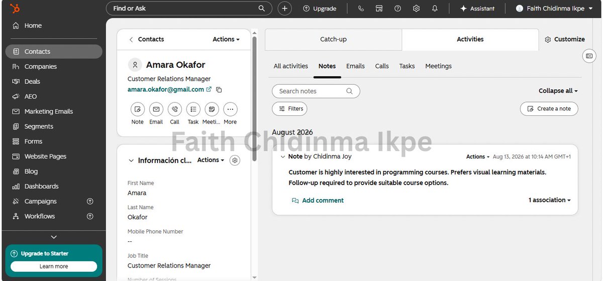Select the Emails activity tab
The height and width of the screenshot is (281, 603).
click(355, 66)
